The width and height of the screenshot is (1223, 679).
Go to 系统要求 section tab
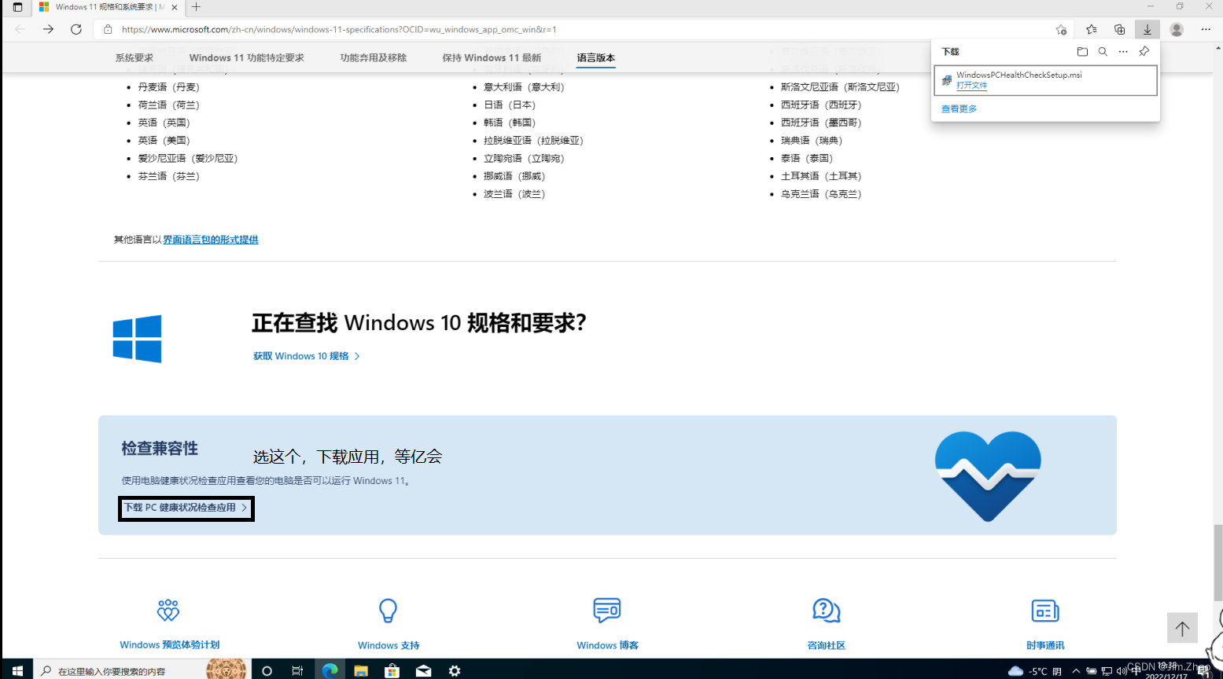[x=134, y=57]
